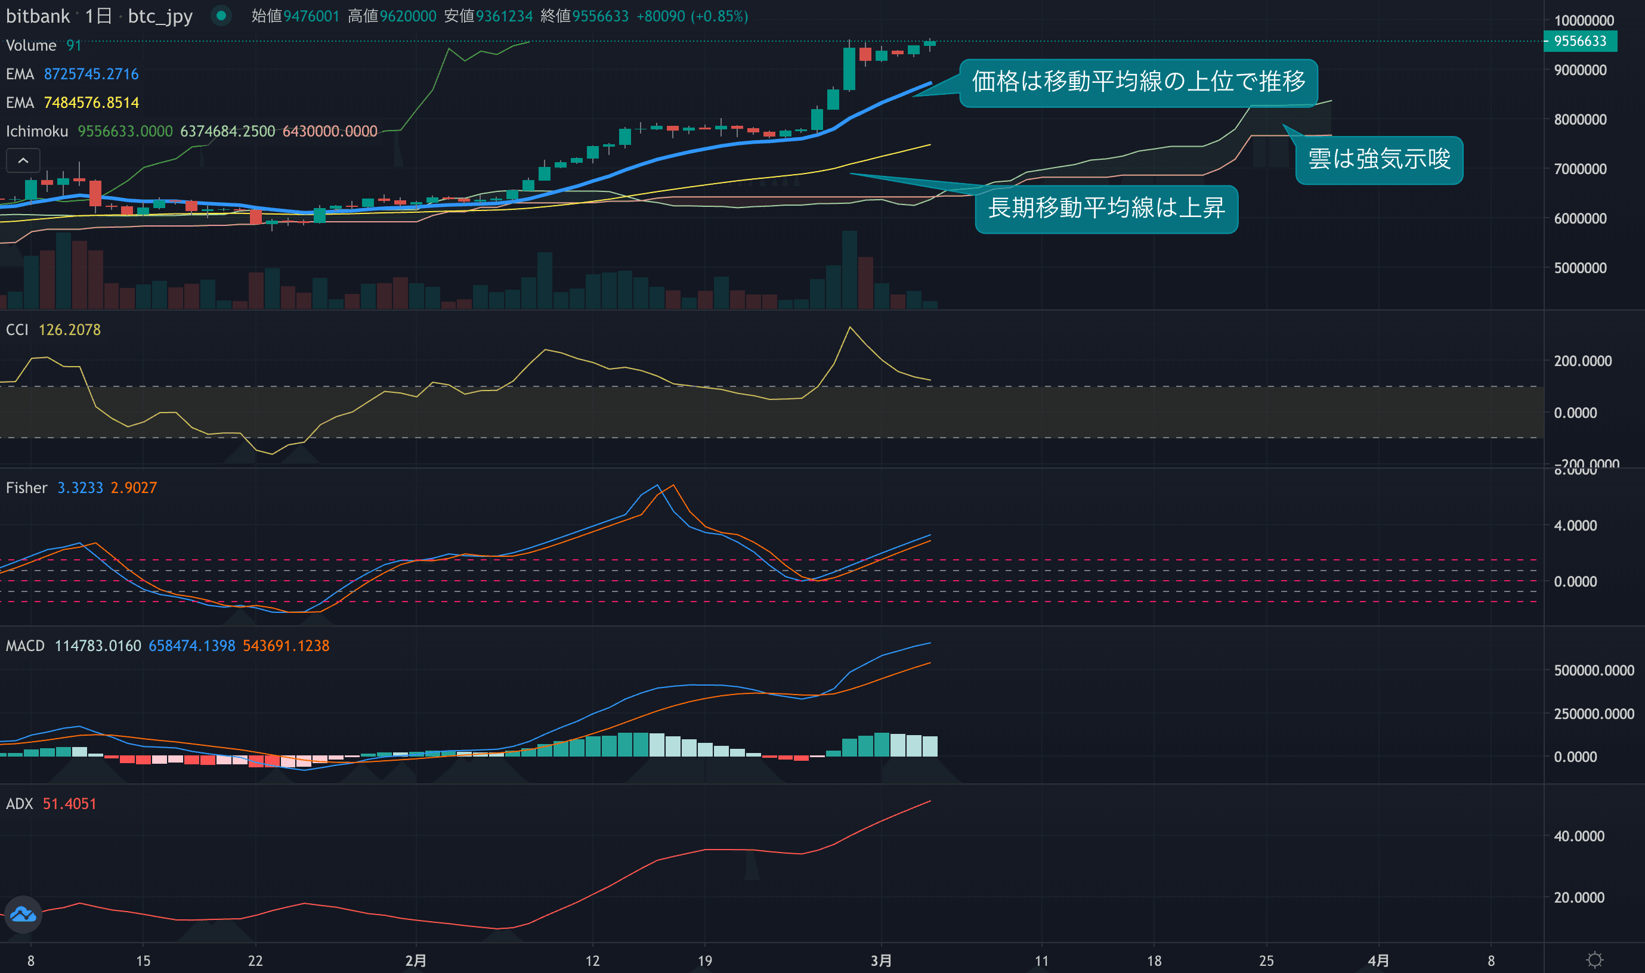Click the '4月' date on the time axis
The width and height of the screenshot is (1645, 973).
[x=1378, y=960]
